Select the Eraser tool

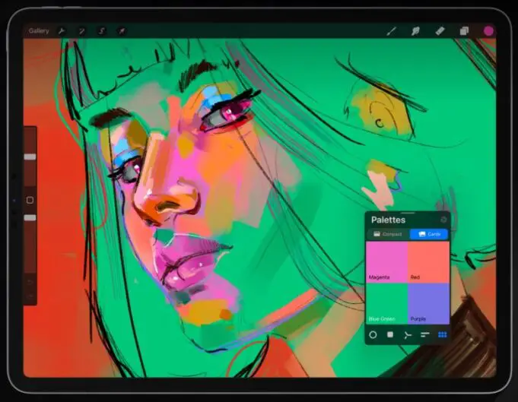[440, 31]
